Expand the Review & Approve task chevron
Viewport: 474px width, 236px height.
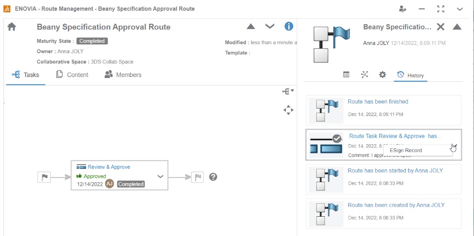coord(160,176)
